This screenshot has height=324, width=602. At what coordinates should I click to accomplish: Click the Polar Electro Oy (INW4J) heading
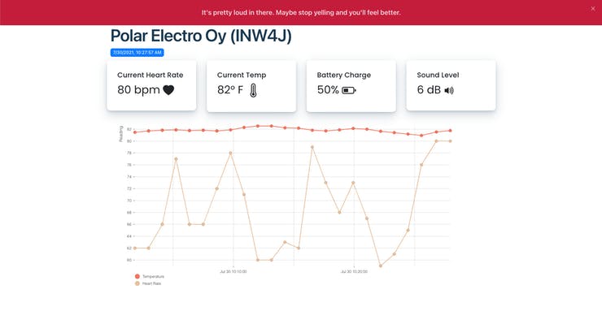pos(201,36)
